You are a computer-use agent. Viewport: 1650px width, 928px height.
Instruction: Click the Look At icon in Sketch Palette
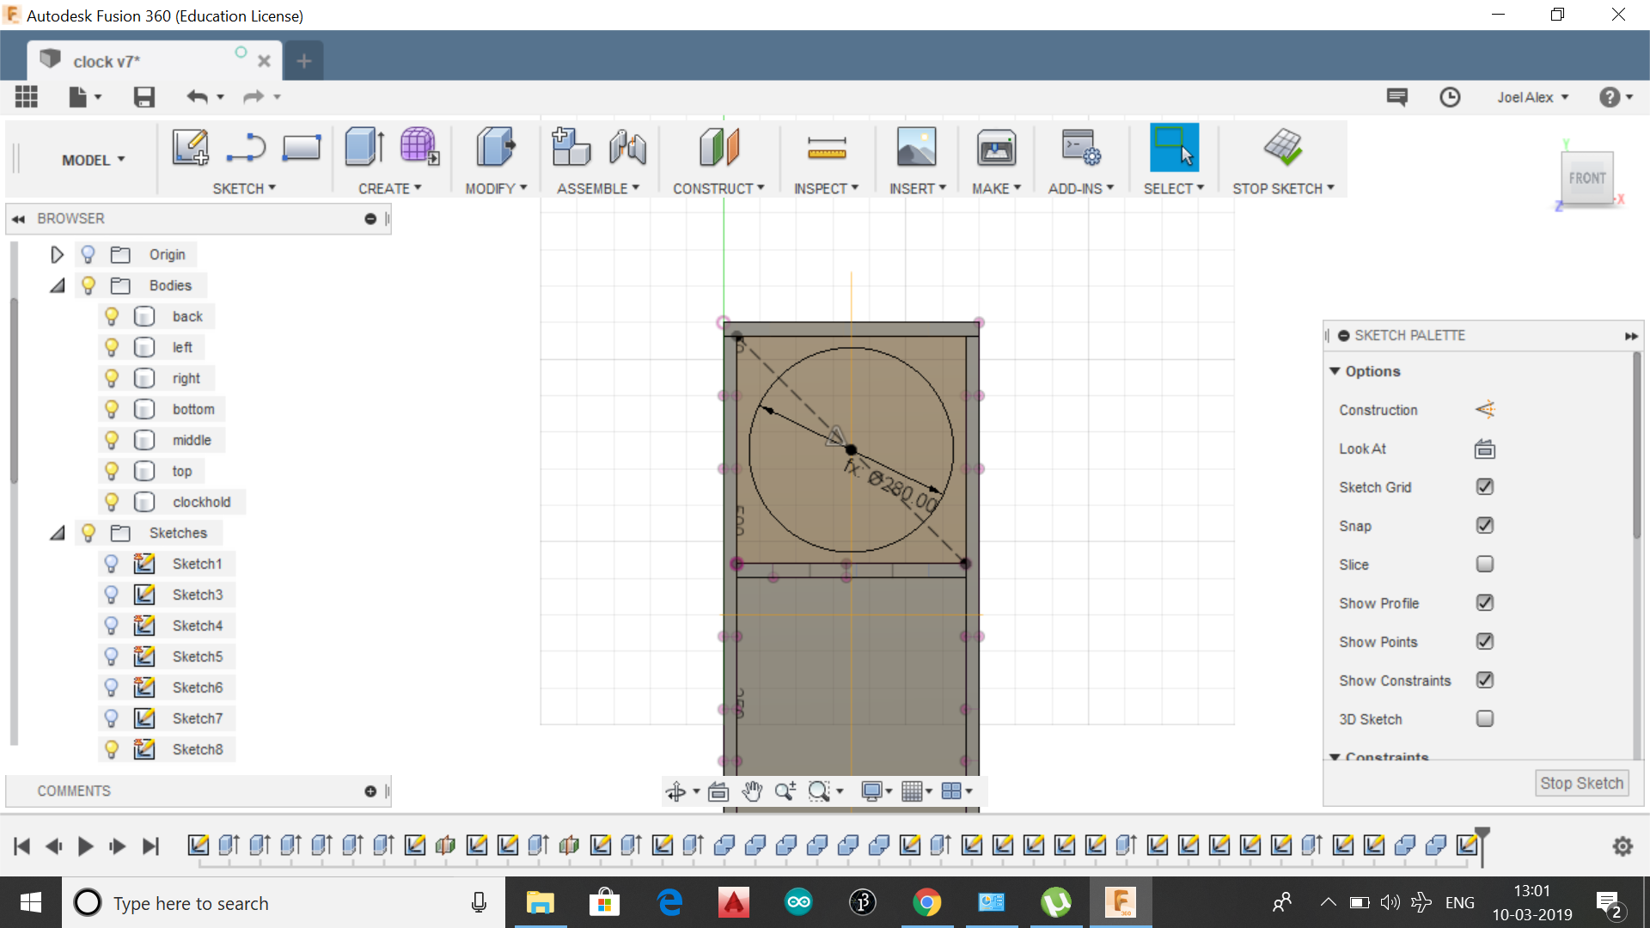(1484, 449)
